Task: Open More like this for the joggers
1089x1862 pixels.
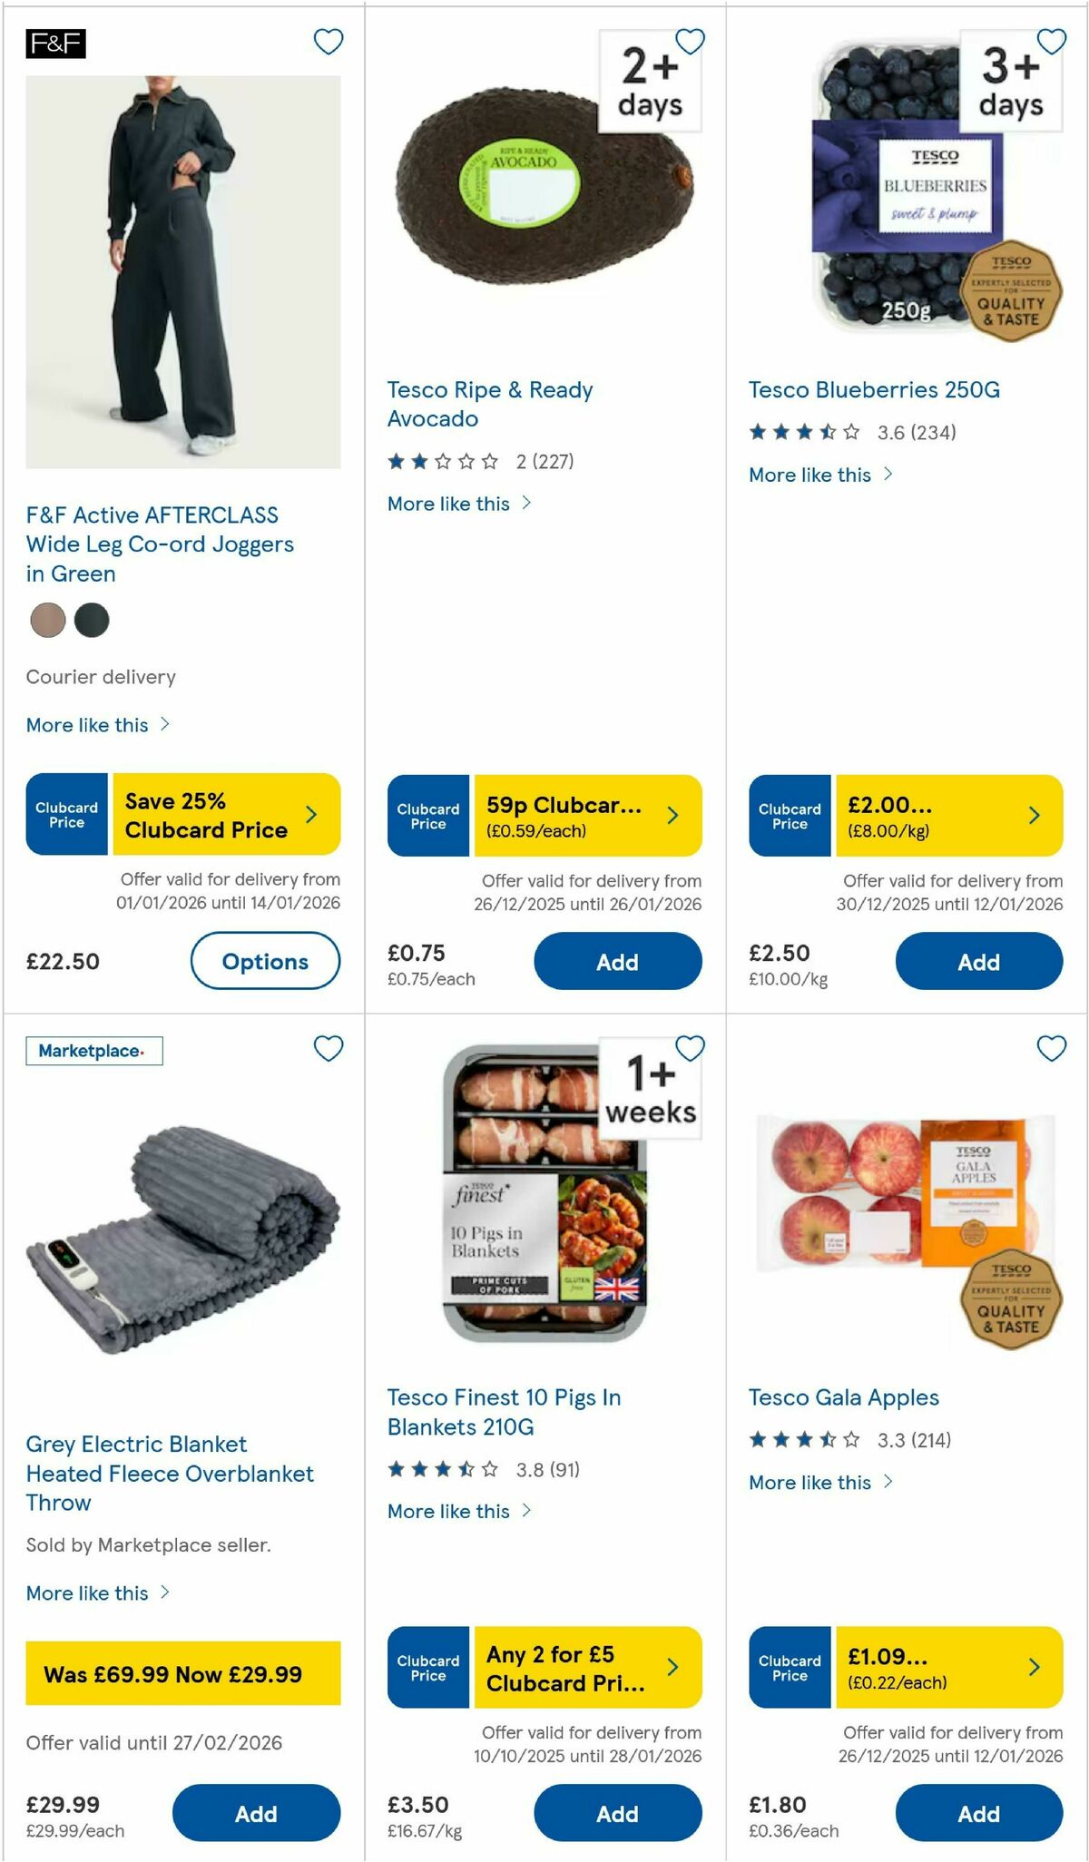Action: (x=86, y=724)
